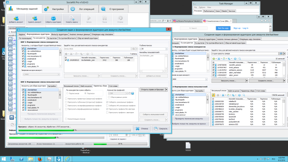This screenshot has width=288, height=162.
Task: Toggle Пропускать публичные (открытые) профили checkbox
Action: coord(66,102)
